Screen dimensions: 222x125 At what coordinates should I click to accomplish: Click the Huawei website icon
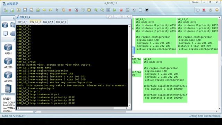tap(204, 10)
